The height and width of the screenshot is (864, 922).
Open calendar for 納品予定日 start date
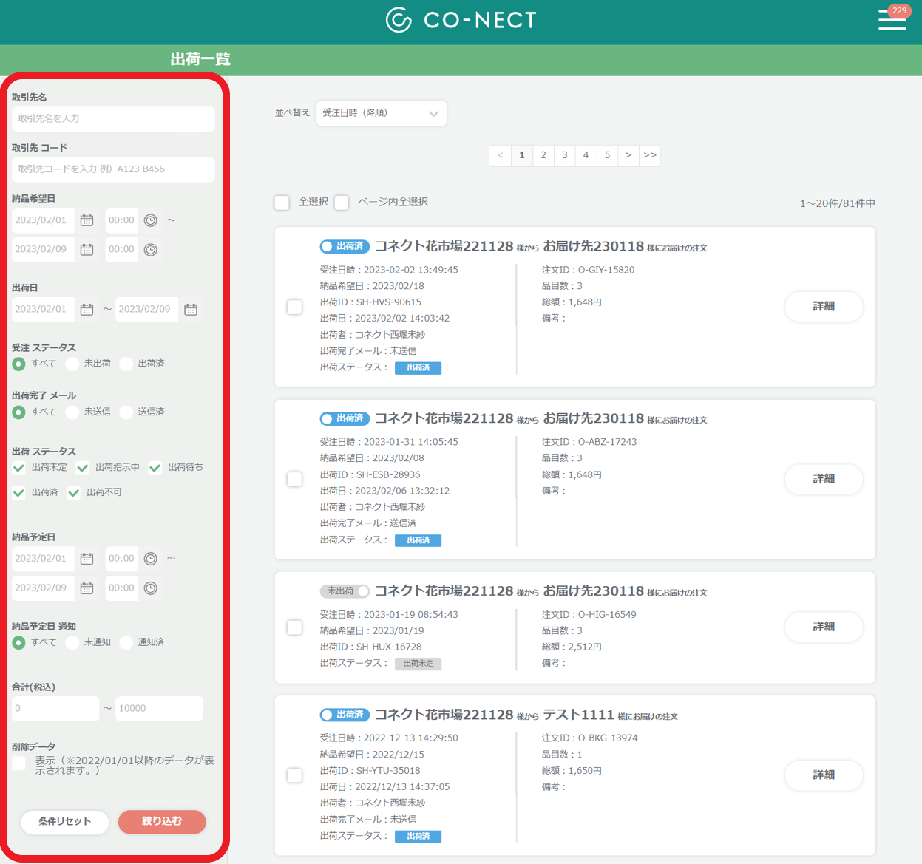[87, 559]
